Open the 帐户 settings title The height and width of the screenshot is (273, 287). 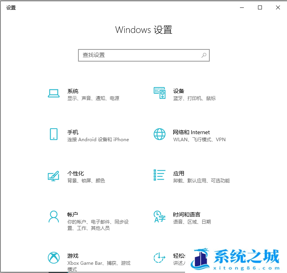pyautogui.click(x=73, y=215)
